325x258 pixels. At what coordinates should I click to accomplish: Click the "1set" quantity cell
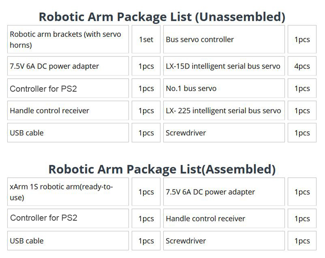146,39
